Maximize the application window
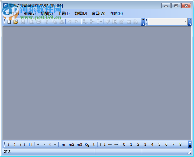194x157 pixels. (176, 6)
